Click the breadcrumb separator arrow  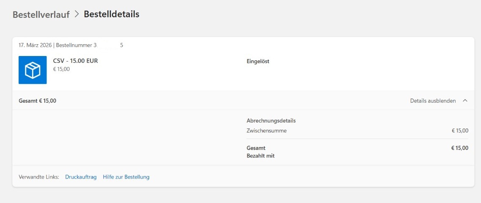77,14
